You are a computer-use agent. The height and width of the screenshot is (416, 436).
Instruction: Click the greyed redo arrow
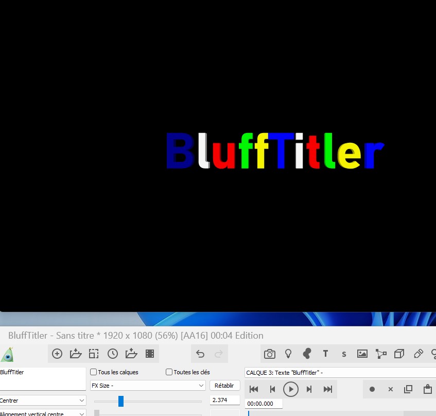click(x=219, y=354)
